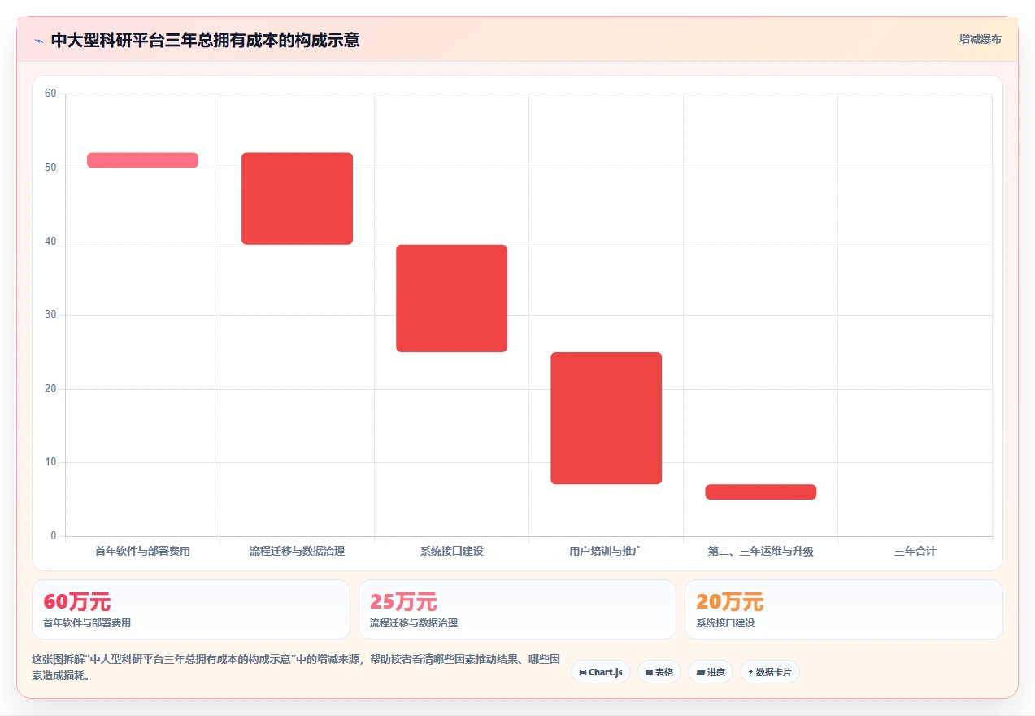
Task: Click the chart title 中大型科研平台三年总拥有成本的构成示意
Action: click(205, 40)
